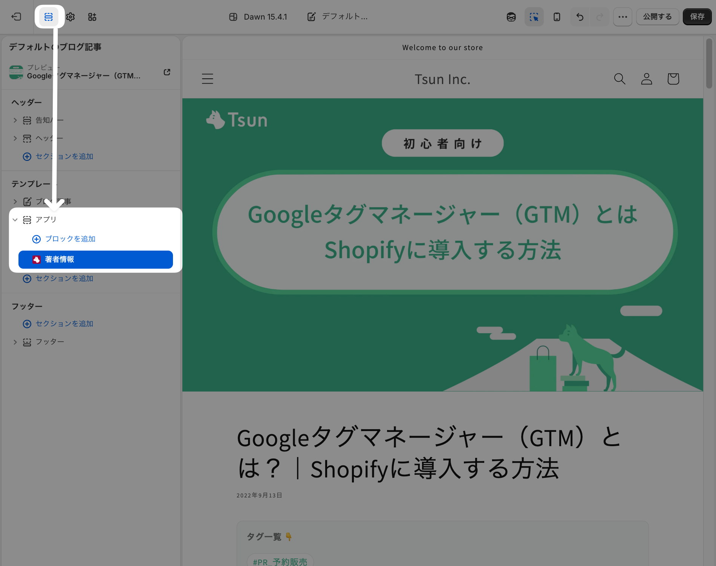
Task: Click the Welcome to our store announcement
Action: pos(443,47)
